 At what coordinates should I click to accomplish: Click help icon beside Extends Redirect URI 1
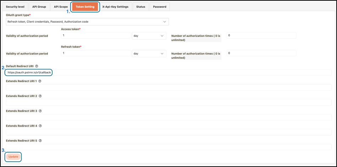pos(40,81)
